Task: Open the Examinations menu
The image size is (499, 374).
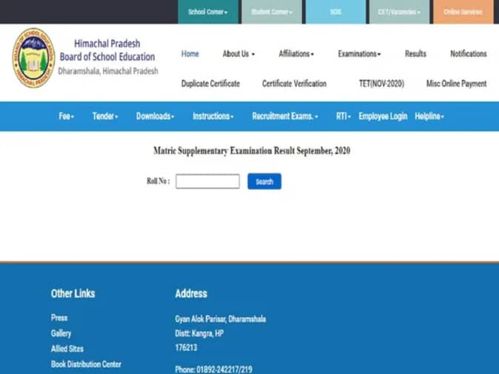Action: pos(359,54)
